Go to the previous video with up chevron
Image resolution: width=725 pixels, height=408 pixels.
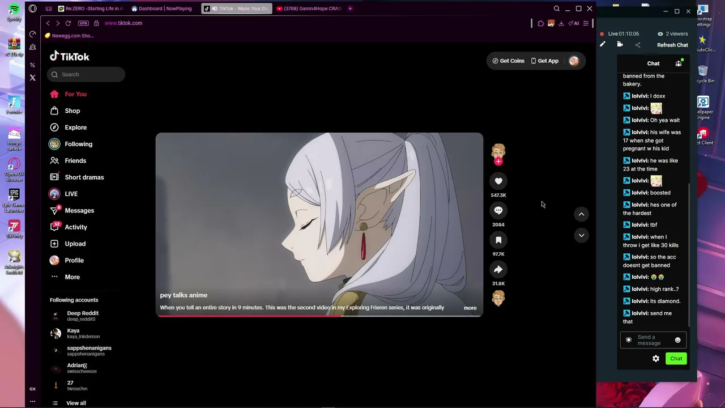pyautogui.click(x=581, y=214)
